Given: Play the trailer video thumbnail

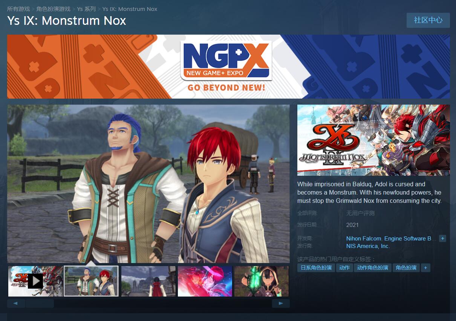Looking at the screenshot, I should click(35, 281).
